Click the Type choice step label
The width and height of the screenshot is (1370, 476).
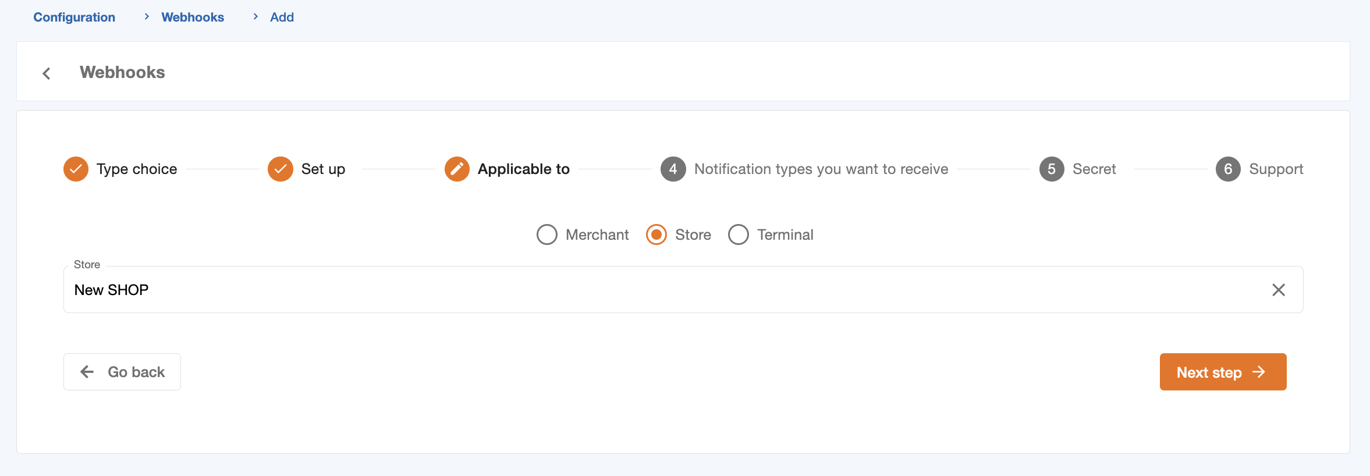137,169
